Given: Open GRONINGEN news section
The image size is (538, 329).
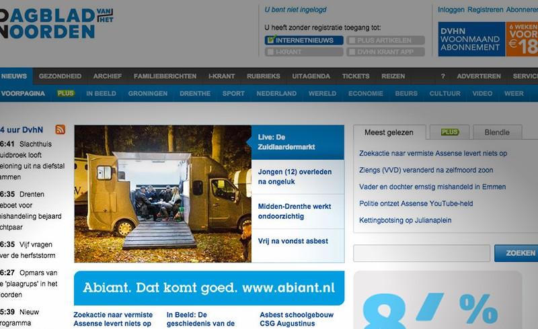Looking at the screenshot, I should coord(148,93).
